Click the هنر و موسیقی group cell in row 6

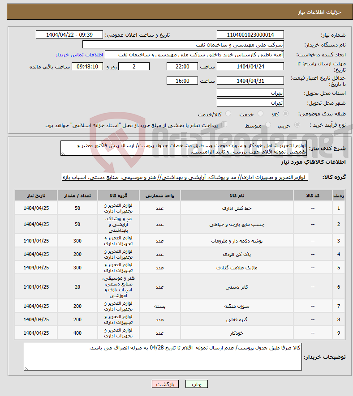pyautogui.click(x=118, y=287)
